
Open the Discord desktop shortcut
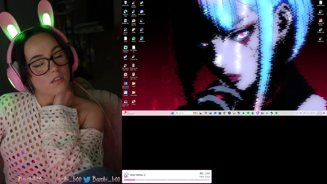142,13
